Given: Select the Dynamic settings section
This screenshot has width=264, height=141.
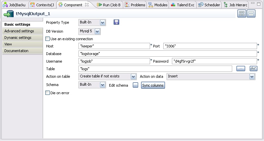Looking at the screenshot, I should click(x=18, y=38).
